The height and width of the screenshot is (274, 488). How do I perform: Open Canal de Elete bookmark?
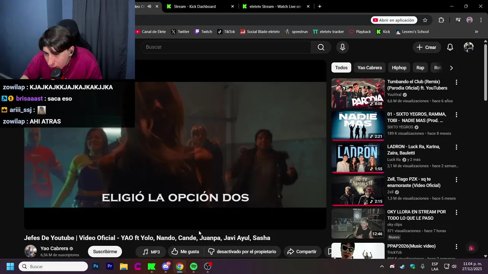click(x=151, y=32)
